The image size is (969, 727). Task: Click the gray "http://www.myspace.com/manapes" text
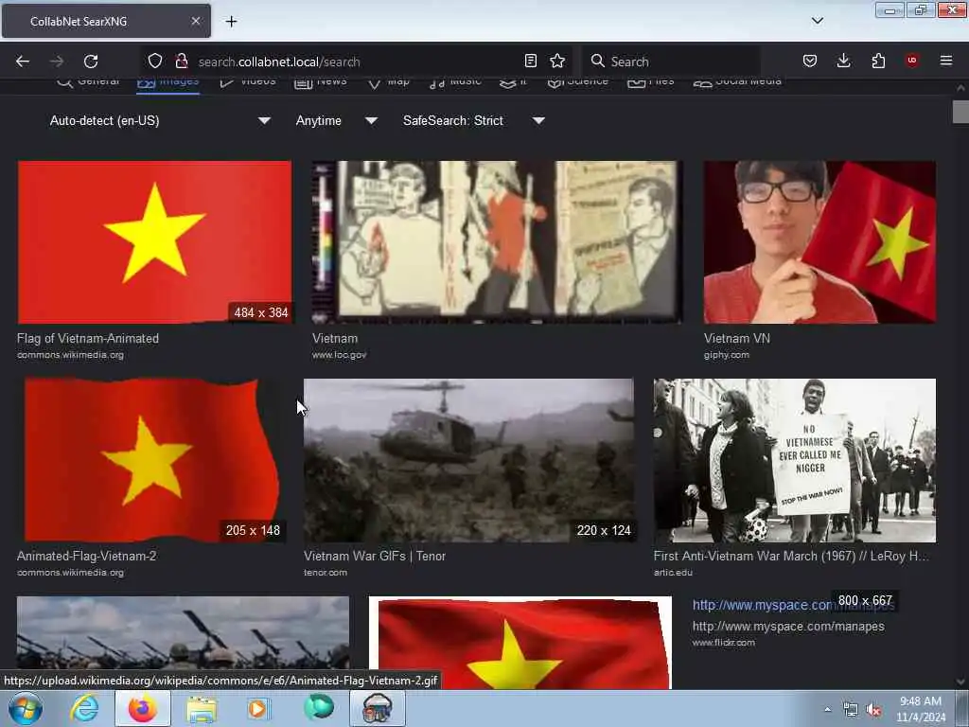[x=788, y=627]
